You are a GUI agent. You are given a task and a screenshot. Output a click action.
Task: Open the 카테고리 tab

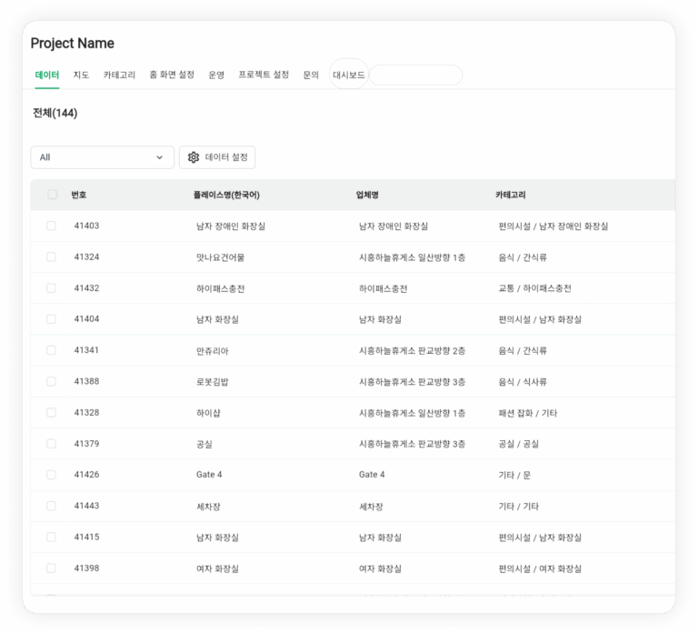tap(119, 75)
